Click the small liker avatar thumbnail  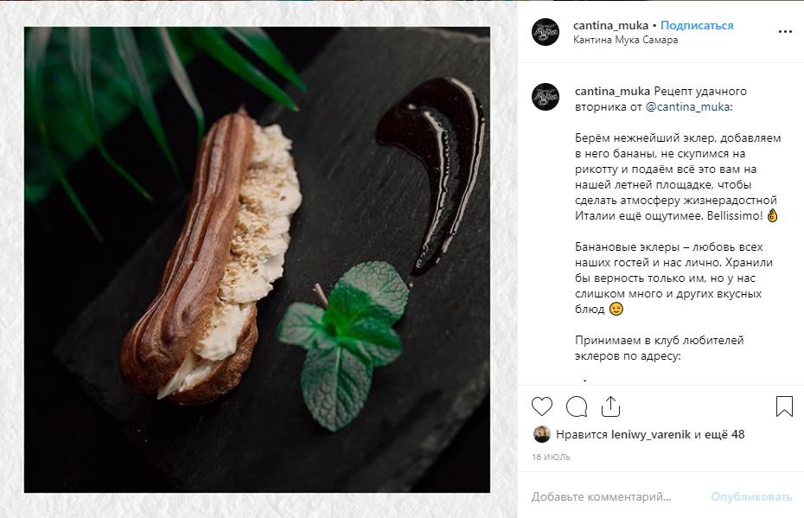click(x=541, y=434)
